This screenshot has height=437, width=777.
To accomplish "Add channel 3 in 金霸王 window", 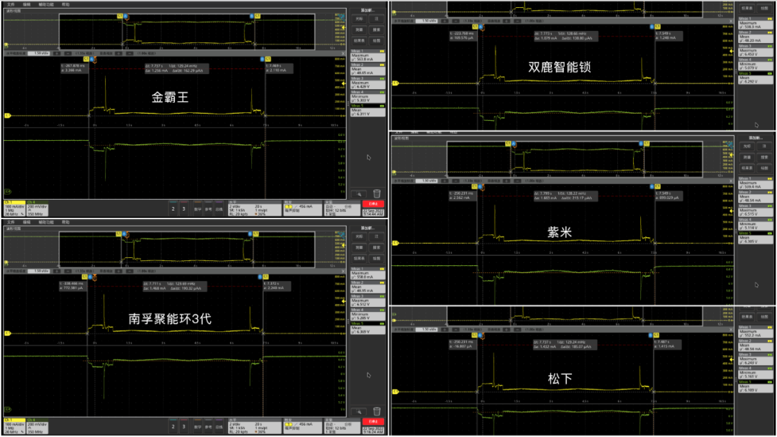I will [x=184, y=208].
